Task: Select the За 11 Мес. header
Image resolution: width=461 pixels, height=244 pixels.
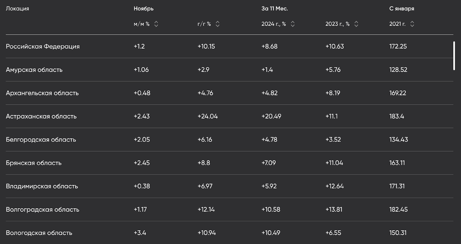Action: click(275, 8)
